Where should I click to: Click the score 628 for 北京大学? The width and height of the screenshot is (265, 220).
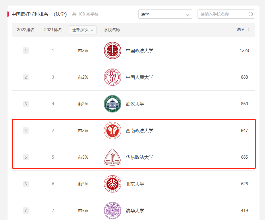tap(244, 184)
